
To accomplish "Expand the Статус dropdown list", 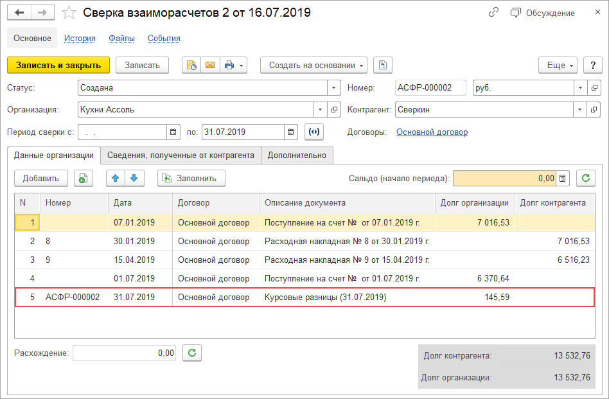I will coord(334,88).
